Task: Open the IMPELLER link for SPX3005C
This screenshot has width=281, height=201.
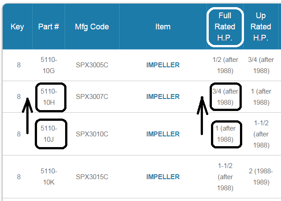Action: (163, 65)
